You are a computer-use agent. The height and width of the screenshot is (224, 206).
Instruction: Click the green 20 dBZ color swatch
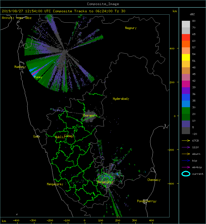(186, 111)
